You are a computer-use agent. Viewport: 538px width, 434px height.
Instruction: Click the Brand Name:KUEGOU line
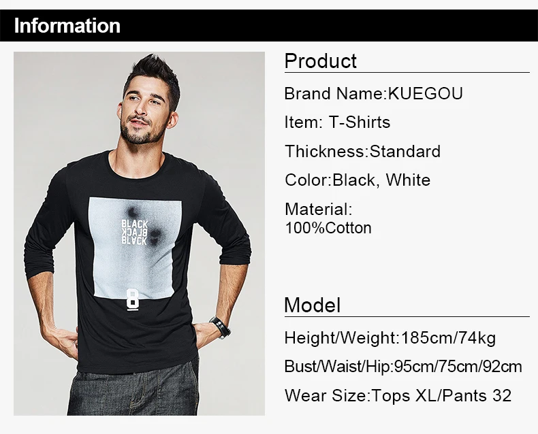click(x=374, y=94)
